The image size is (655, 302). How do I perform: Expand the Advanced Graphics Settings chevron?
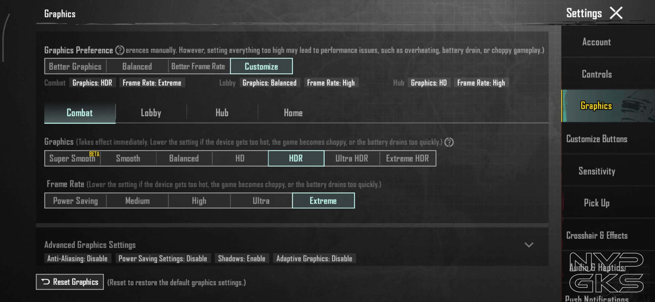pos(529,245)
